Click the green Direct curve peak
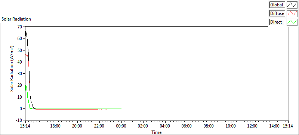This screenshot has width=299, height=135. click(x=26, y=84)
